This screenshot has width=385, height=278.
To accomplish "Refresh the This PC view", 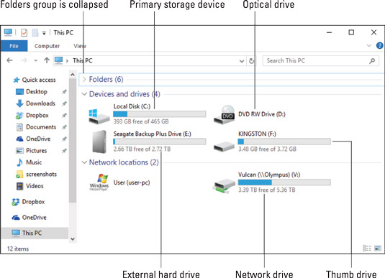I will click(x=251, y=60).
